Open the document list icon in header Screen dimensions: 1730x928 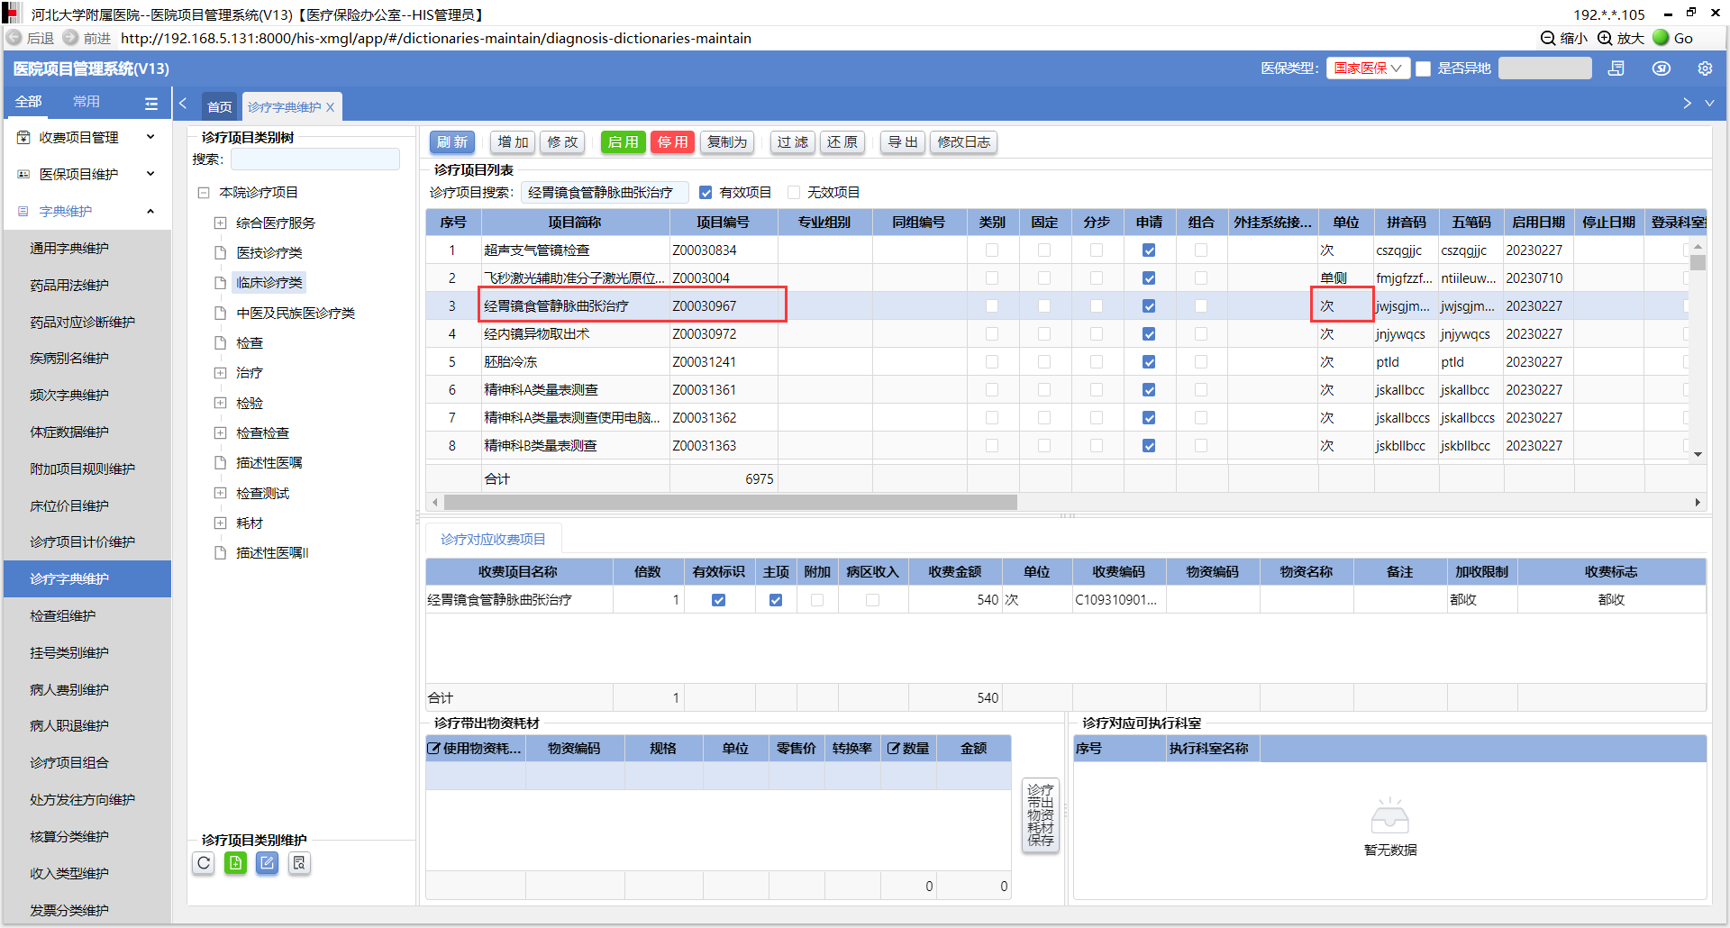(x=1616, y=68)
